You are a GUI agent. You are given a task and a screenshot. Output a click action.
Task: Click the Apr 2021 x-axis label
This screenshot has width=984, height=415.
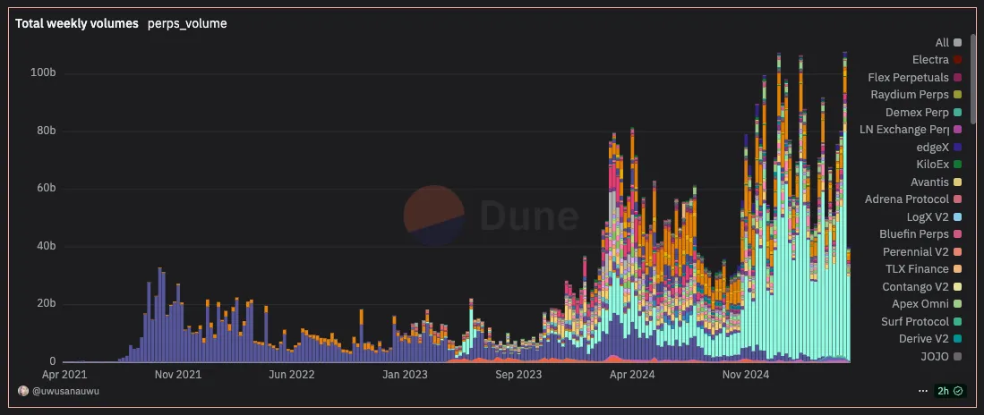tap(64, 375)
